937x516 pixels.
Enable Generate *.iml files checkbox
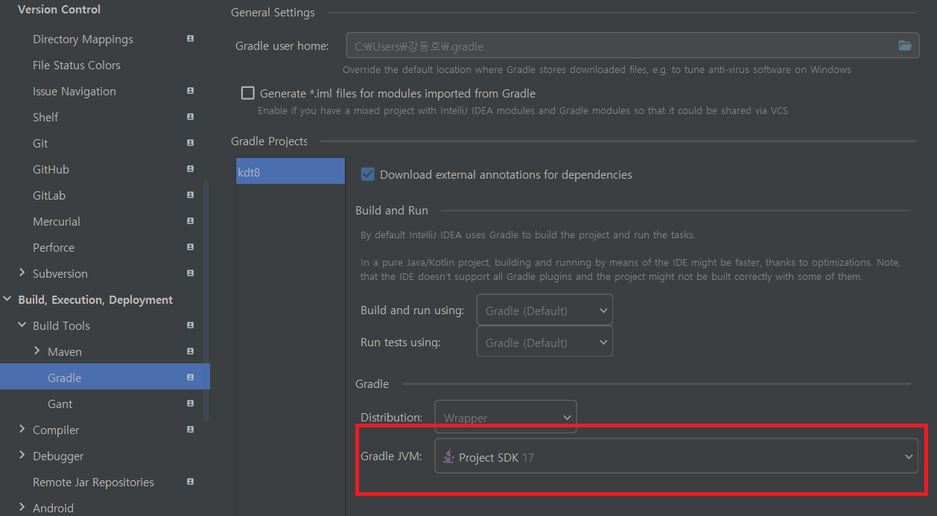pyautogui.click(x=248, y=93)
